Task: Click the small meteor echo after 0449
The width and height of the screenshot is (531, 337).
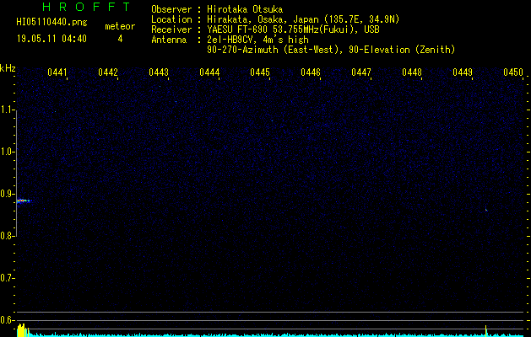Action: pos(486,210)
